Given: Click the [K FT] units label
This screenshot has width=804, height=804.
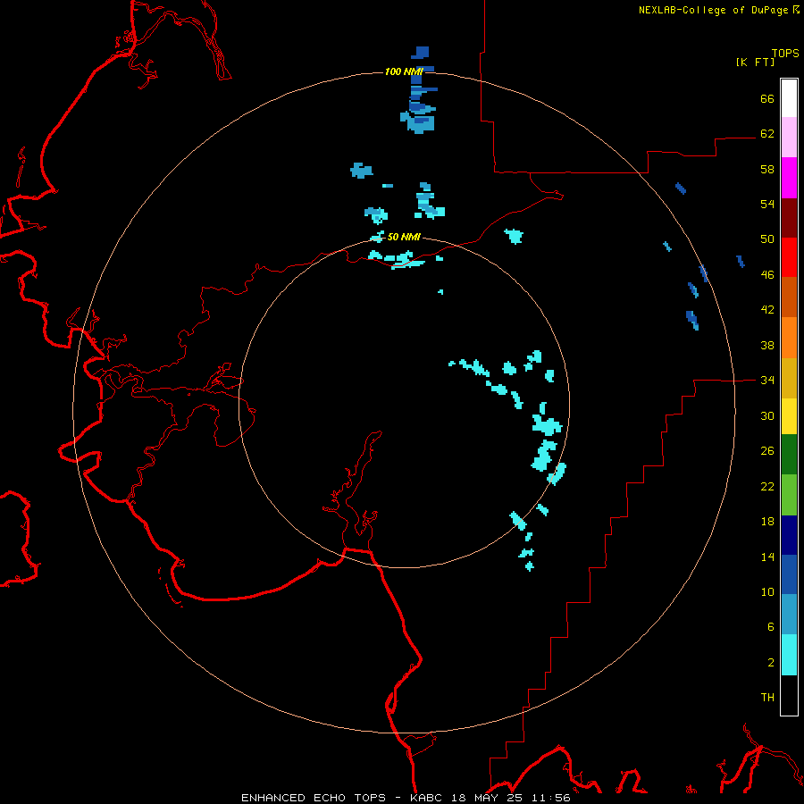Looking at the screenshot, I should 755,62.
